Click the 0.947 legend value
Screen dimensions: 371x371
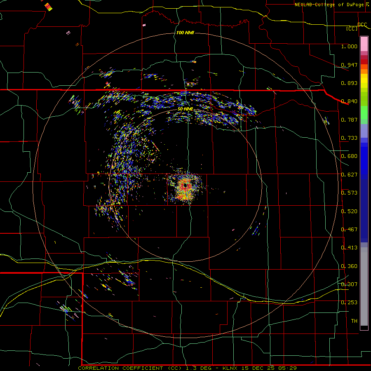tap(349, 65)
